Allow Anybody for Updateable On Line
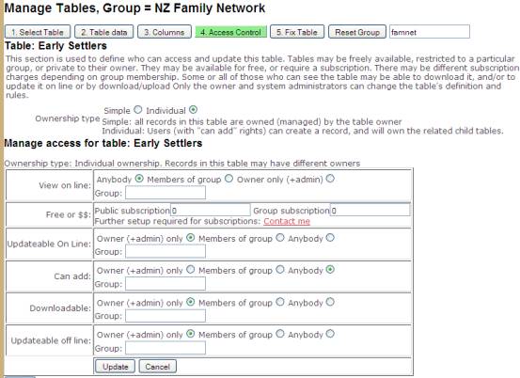 [x=330, y=237]
